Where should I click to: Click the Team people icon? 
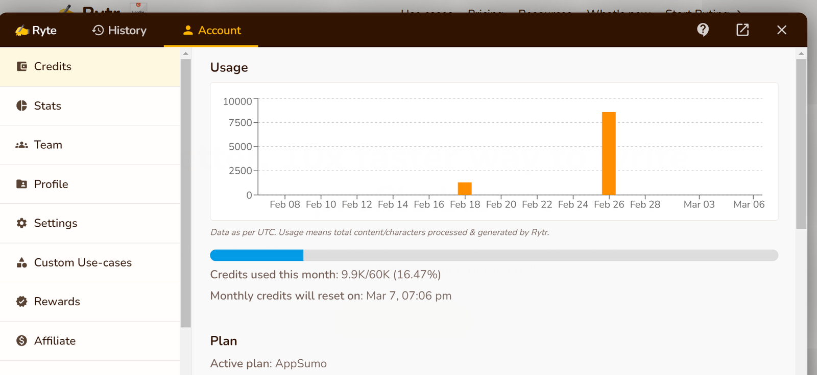21,145
